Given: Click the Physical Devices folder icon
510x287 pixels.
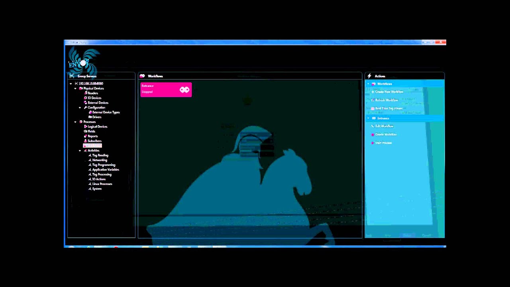Looking at the screenshot, I should pos(81,88).
